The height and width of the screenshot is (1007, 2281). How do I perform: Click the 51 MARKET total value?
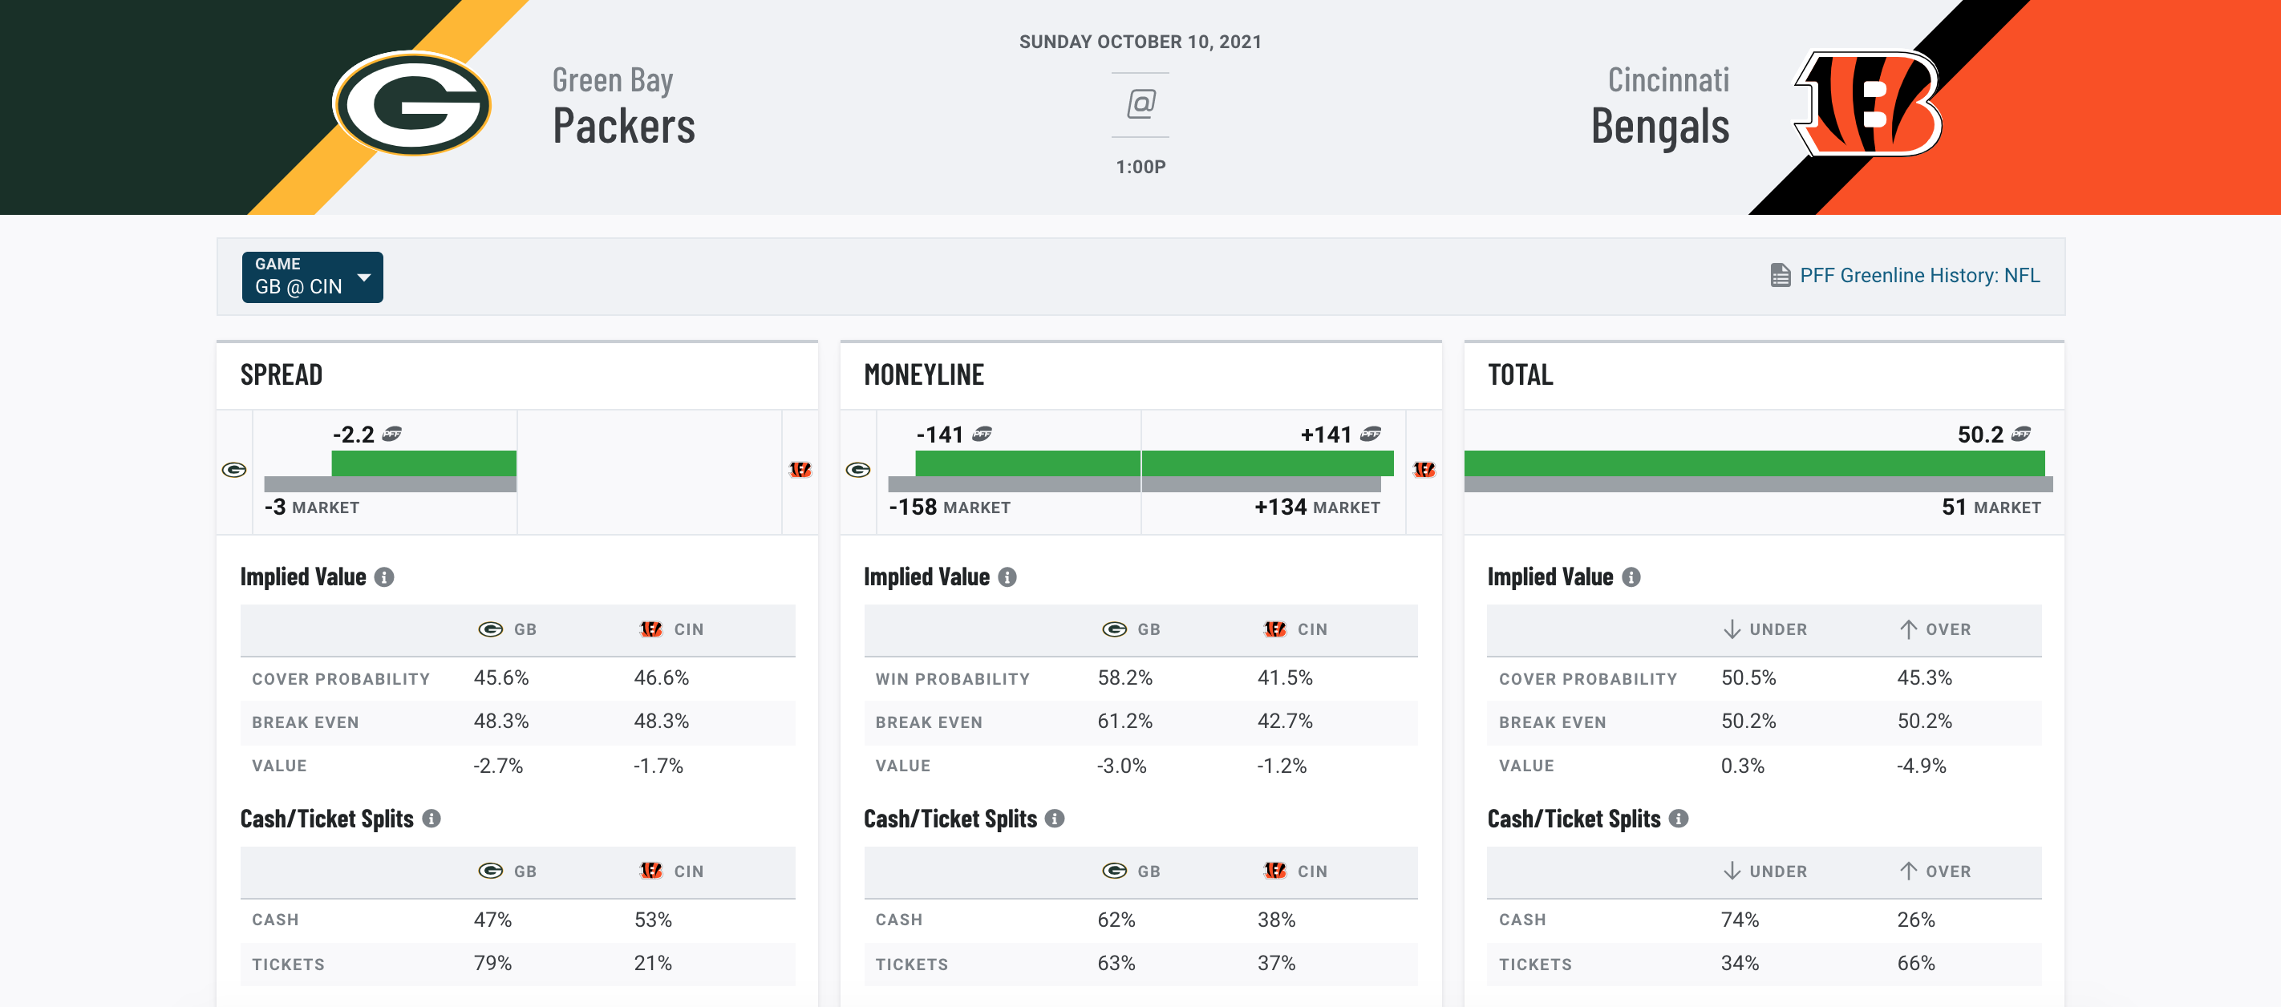click(1991, 507)
